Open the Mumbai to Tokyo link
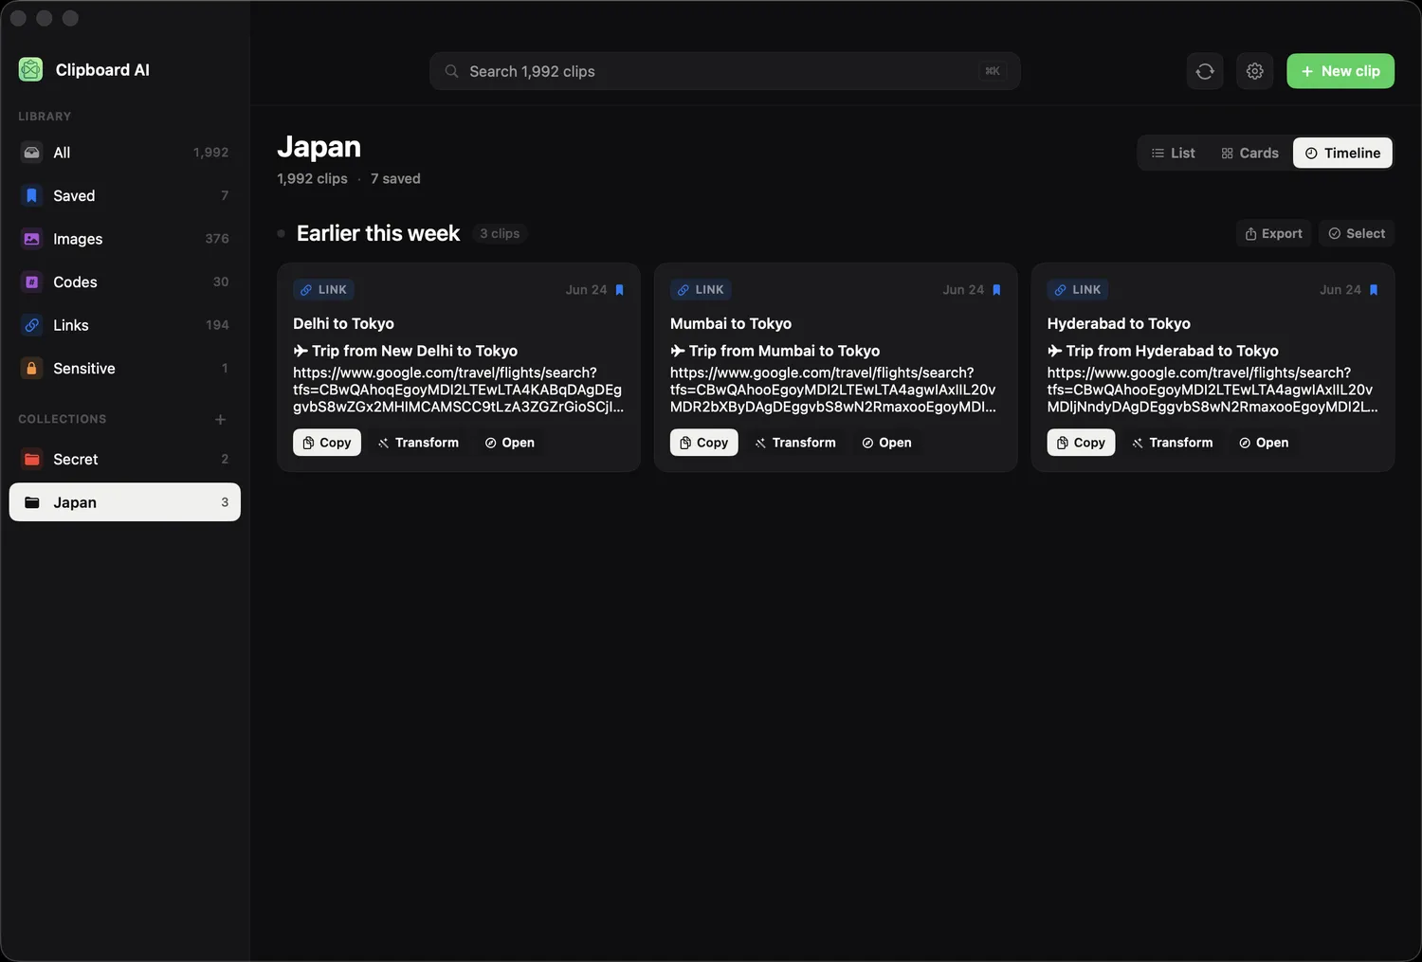 886,443
